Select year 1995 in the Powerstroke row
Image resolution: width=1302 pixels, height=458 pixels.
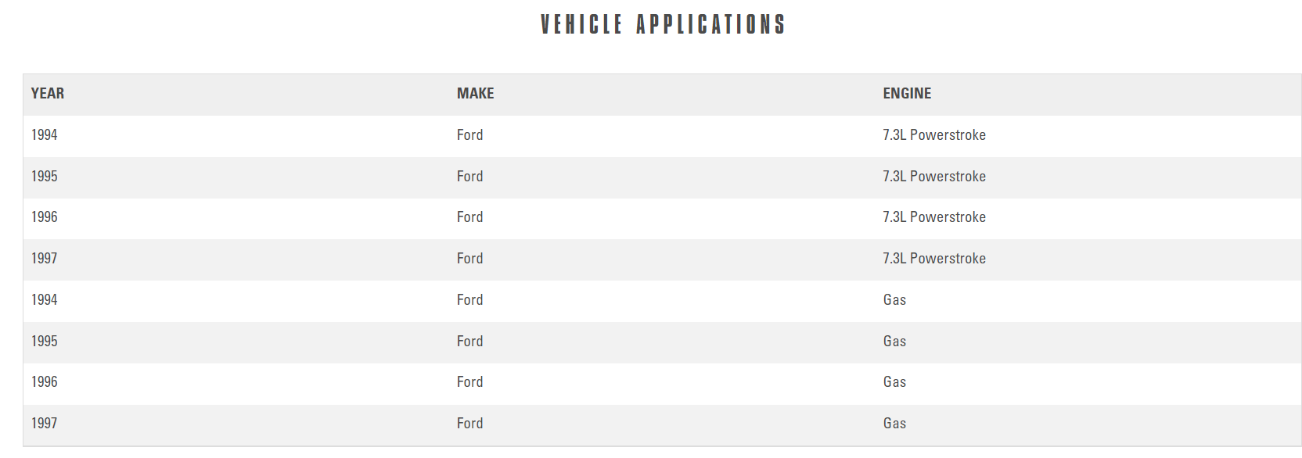(x=45, y=177)
